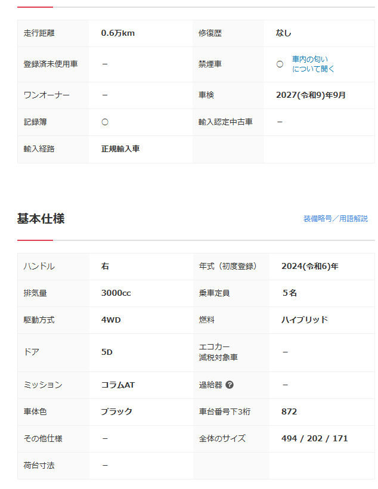Select the 0.6万km mileage value
Image resolution: width=378 pixels, height=489 pixels.
point(118,33)
